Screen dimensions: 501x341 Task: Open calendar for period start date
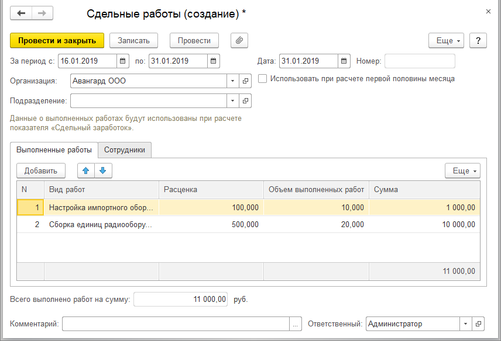123,61
